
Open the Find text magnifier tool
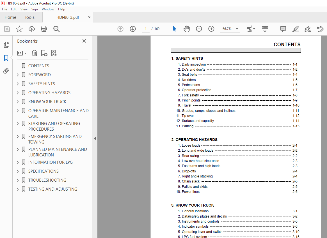[x=56, y=29]
